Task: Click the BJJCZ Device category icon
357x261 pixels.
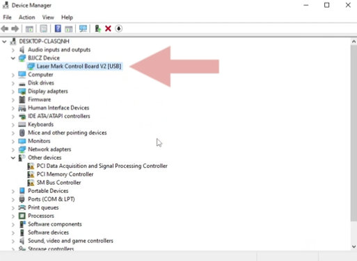Action: coord(22,58)
